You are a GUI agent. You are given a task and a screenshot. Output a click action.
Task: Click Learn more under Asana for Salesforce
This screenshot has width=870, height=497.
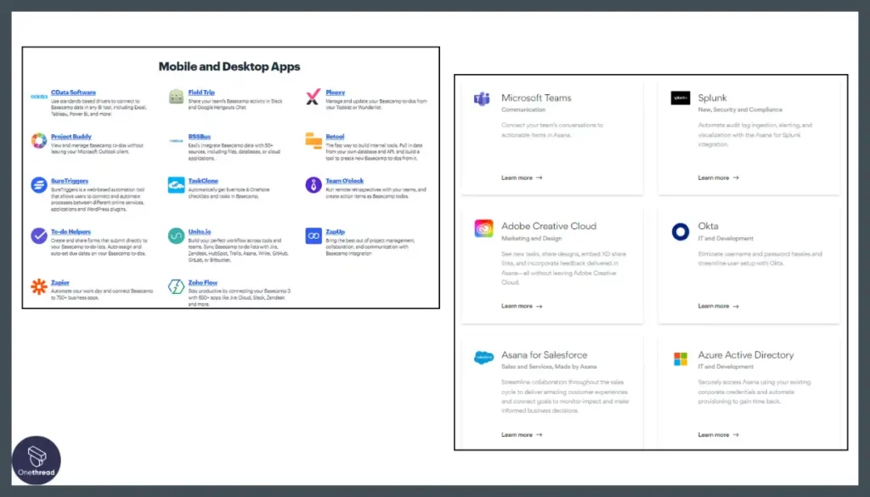(522, 435)
